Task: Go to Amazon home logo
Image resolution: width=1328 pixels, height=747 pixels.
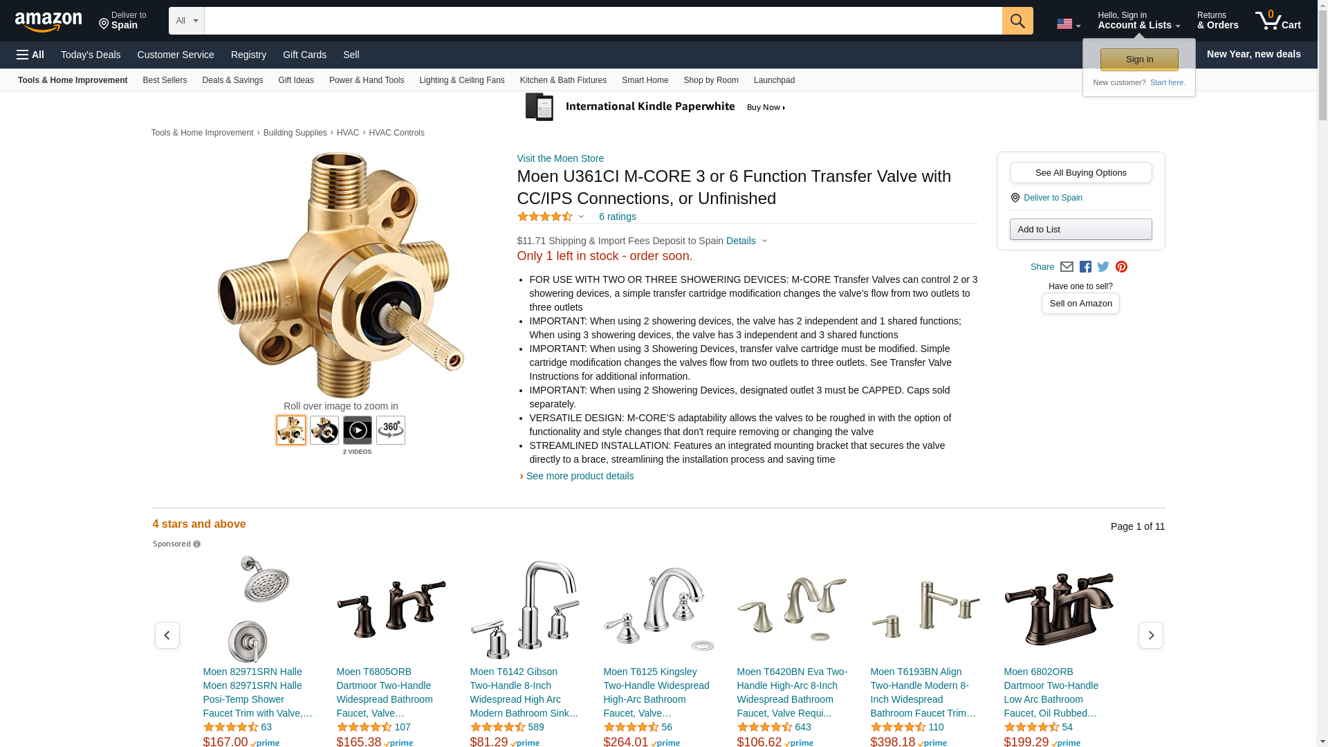Action: click(48, 21)
